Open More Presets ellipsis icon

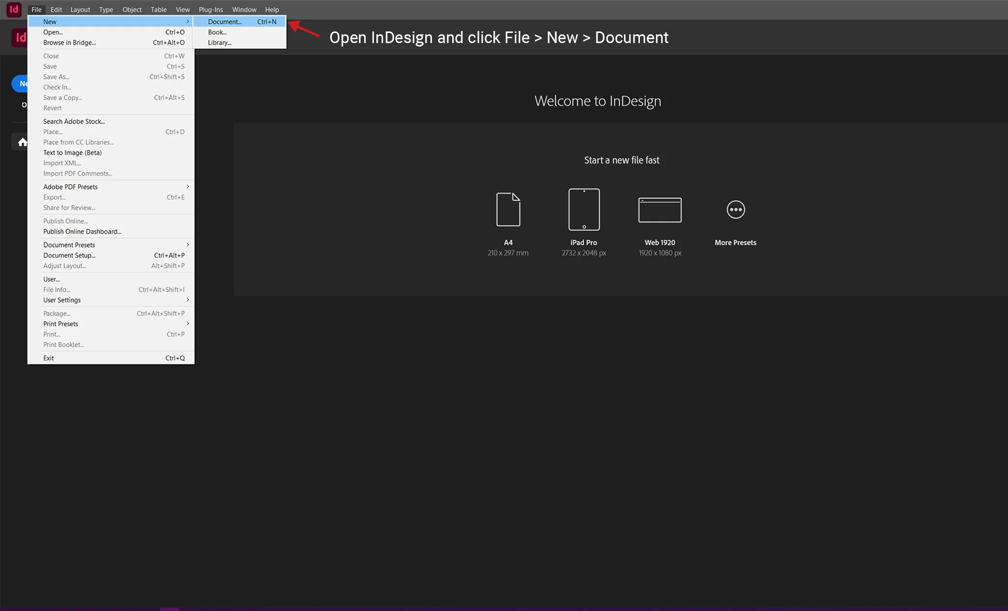[x=735, y=209]
